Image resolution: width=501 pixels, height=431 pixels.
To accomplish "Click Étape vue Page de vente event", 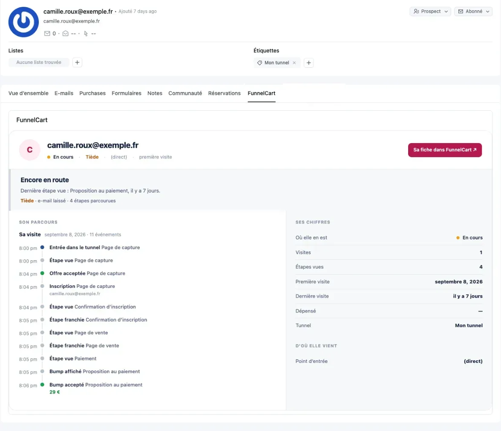I will click(78, 333).
